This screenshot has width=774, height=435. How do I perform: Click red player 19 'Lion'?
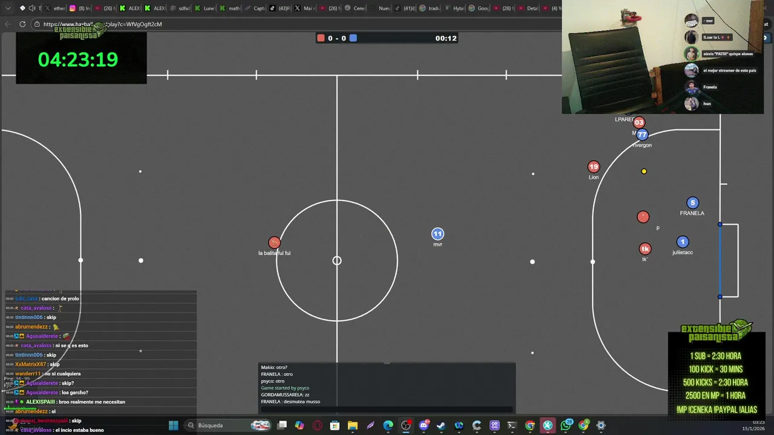594,167
